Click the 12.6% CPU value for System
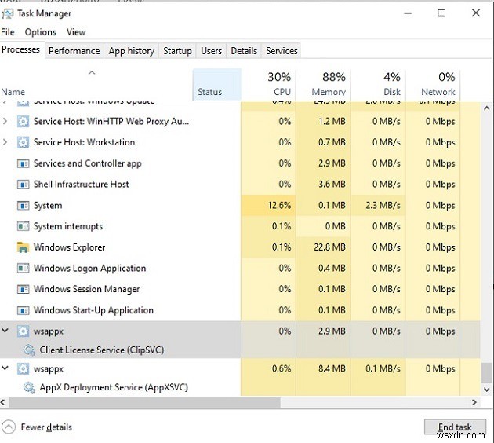Image resolution: width=494 pixels, height=443 pixels. point(279,206)
